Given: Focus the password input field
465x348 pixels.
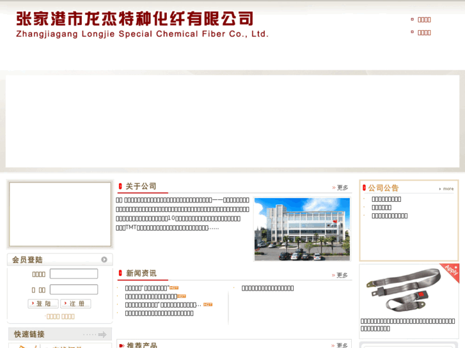Looking at the screenshot, I should 74,289.
